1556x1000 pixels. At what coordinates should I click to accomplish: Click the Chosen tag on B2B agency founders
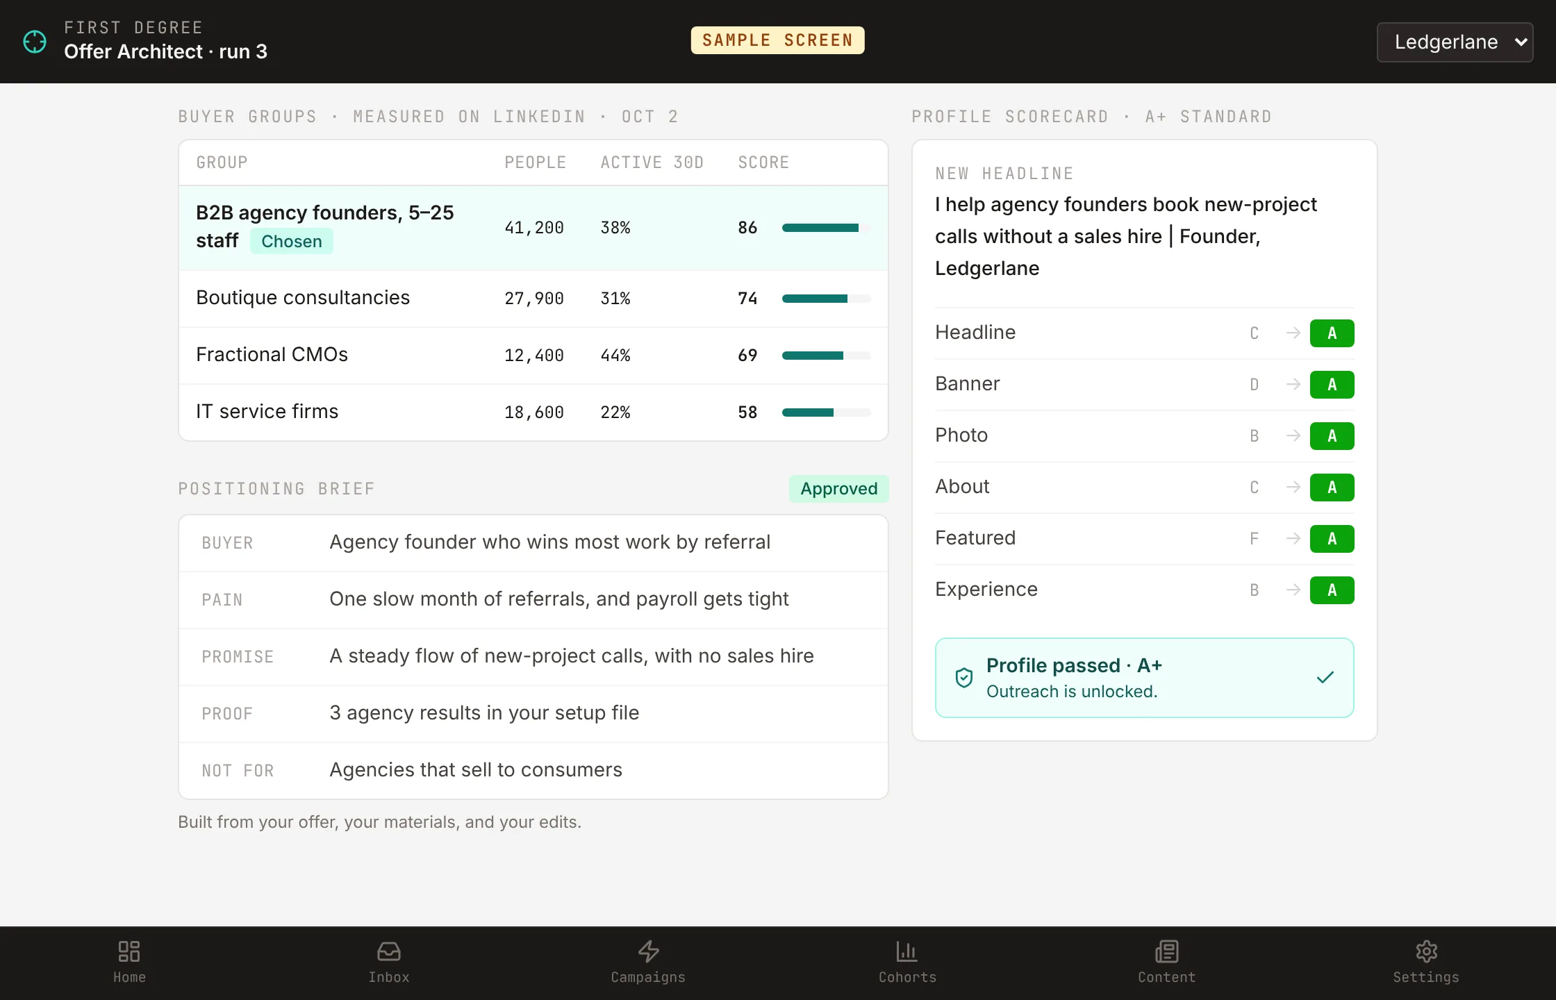[x=292, y=241]
